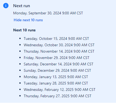The width and height of the screenshot is (116, 106).
Task: Select Thursday, November 14, 2024 run entry
Action: click(59, 51)
